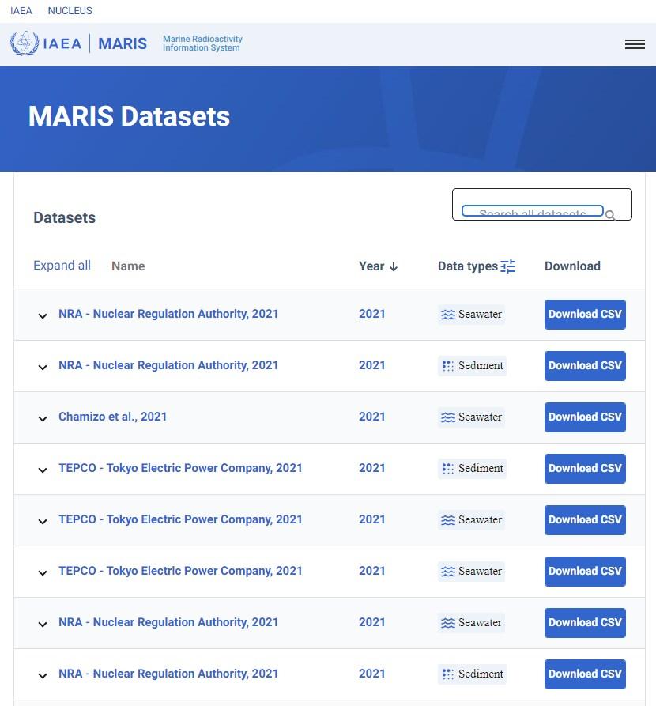Focus the Search all datasets field

pyautogui.click(x=533, y=211)
